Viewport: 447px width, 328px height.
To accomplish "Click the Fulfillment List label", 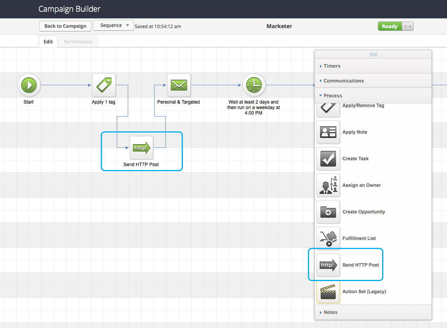I will point(359,238).
